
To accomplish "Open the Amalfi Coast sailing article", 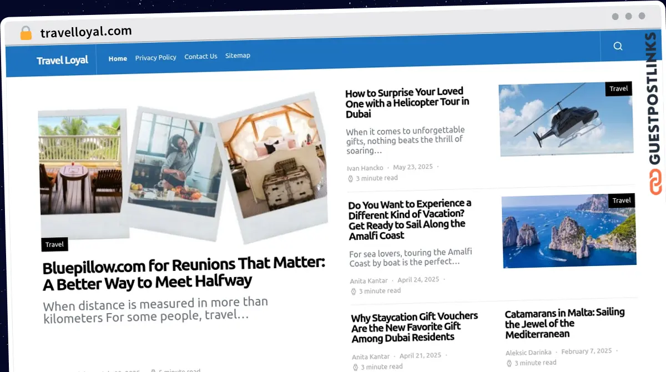I will [x=410, y=220].
